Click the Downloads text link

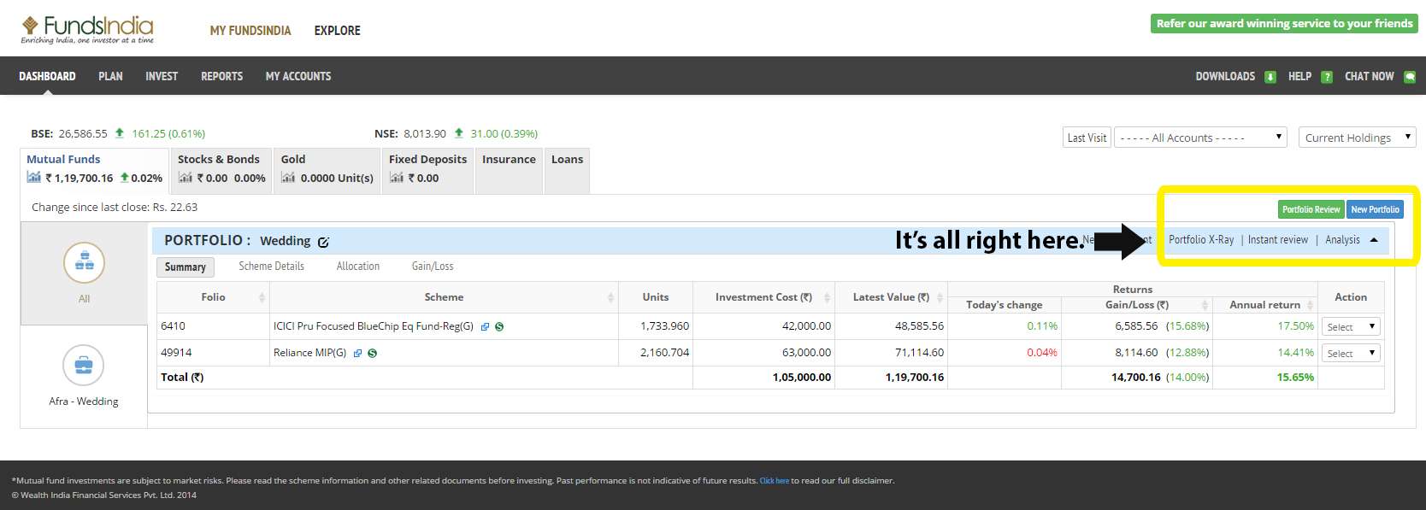(1225, 76)
